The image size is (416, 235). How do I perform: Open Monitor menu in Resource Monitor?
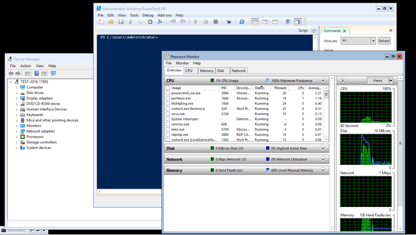click(x=182, y=63)
